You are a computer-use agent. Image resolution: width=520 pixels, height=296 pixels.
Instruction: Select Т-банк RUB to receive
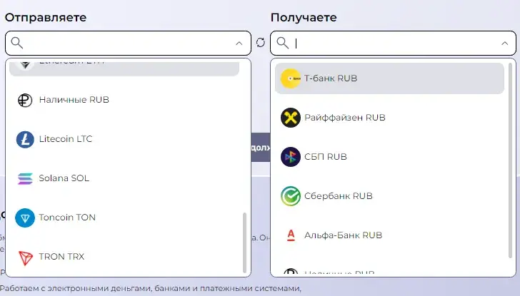tap(390, 78)
